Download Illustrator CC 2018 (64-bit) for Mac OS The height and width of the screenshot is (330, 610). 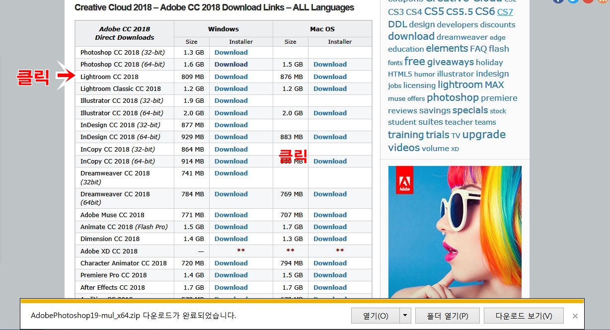[x=330, y=113]
